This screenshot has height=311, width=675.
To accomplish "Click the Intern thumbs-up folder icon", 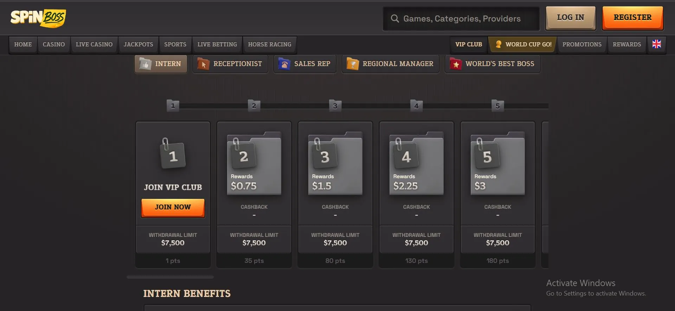I will (x=145, y=64).
